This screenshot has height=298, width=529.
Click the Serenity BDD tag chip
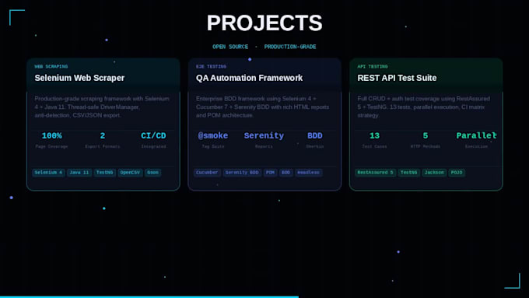pyautogui.click(x=242, y=173)
